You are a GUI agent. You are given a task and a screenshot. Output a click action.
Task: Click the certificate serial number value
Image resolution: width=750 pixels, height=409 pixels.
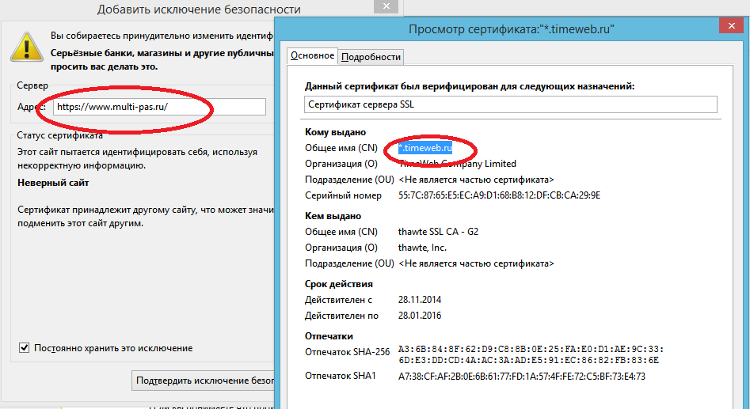tap(499, 195)
